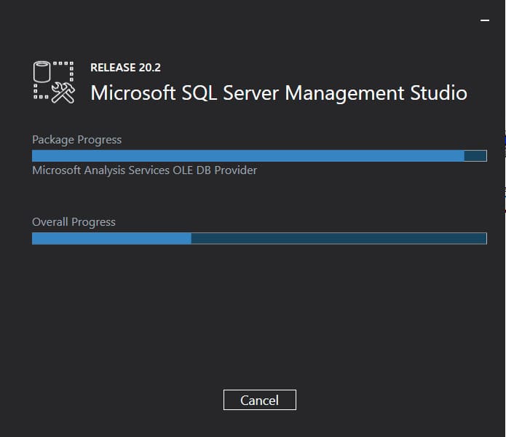Click the Microsoft SQL Server Management Studio title
506x437 pixels.
click(x=278, y=93)
